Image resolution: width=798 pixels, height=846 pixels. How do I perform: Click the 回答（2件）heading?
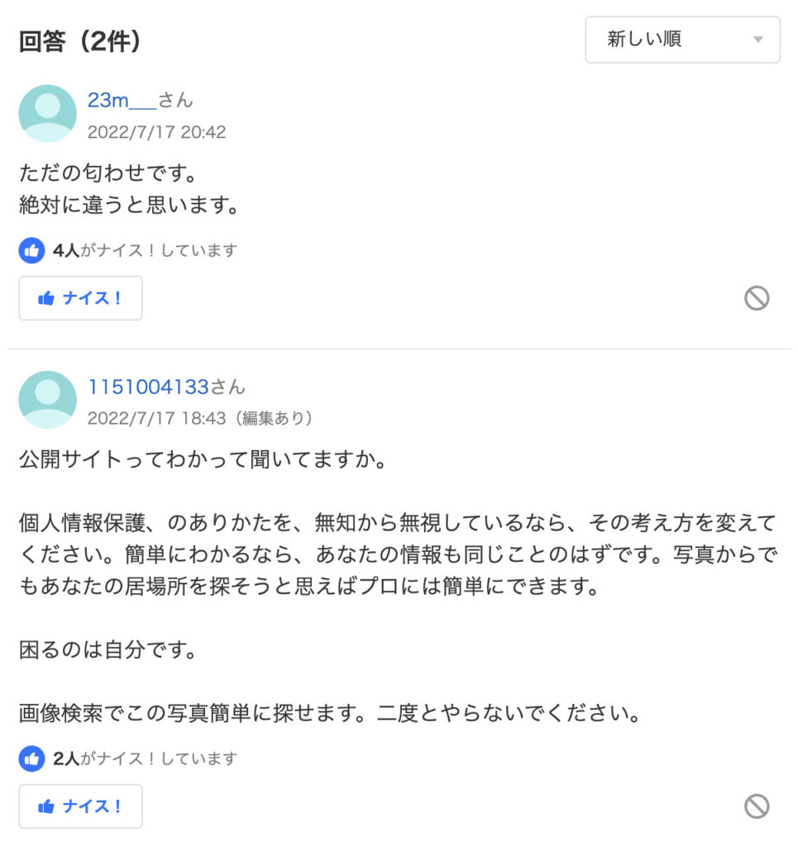(80, 41)
